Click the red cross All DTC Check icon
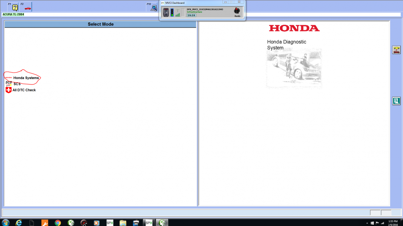 click(x=8, y=90)
